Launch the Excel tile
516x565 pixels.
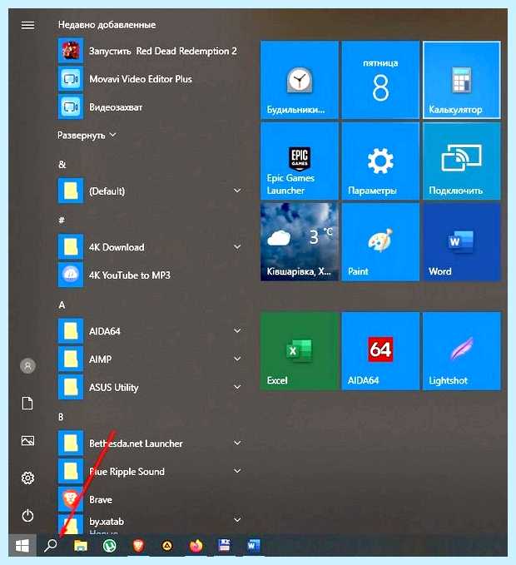(300, 351)
